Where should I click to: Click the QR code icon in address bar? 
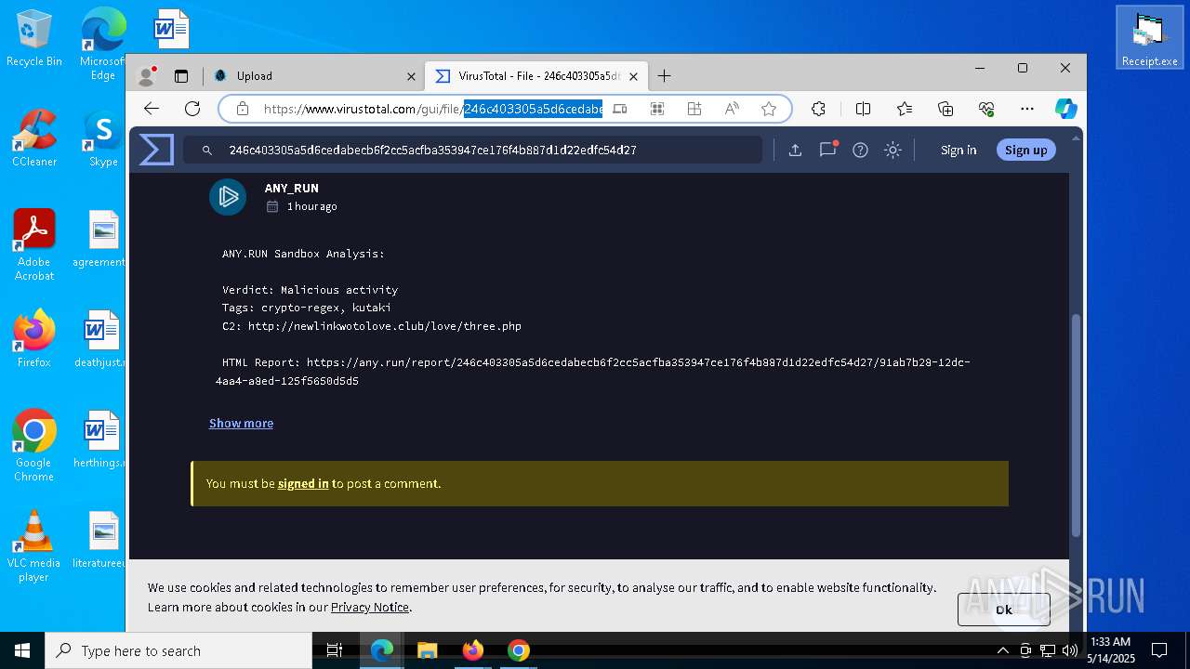pos(657,109)
